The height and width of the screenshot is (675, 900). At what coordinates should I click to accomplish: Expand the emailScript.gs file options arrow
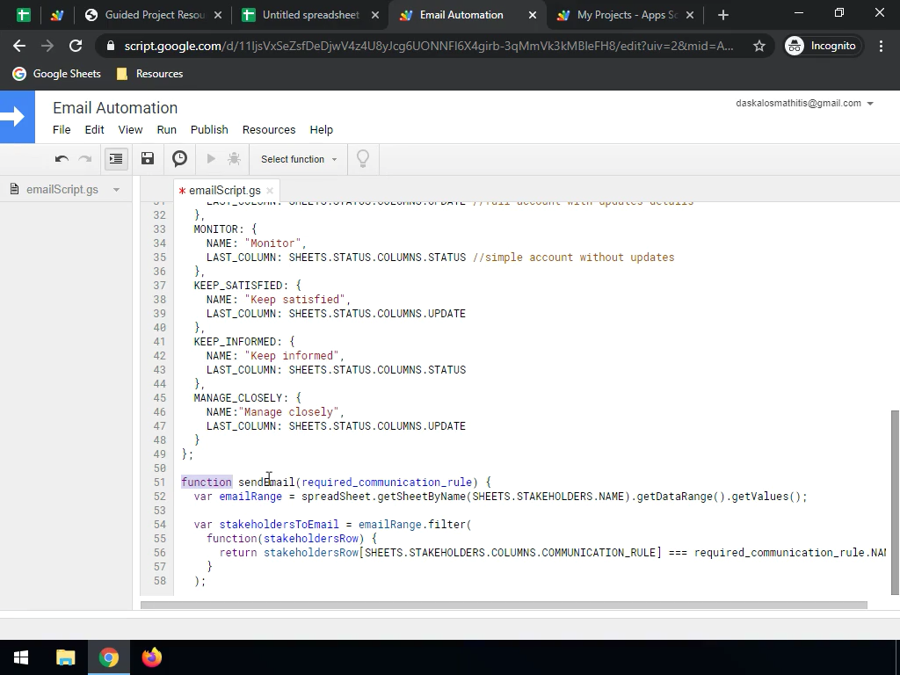116,190
